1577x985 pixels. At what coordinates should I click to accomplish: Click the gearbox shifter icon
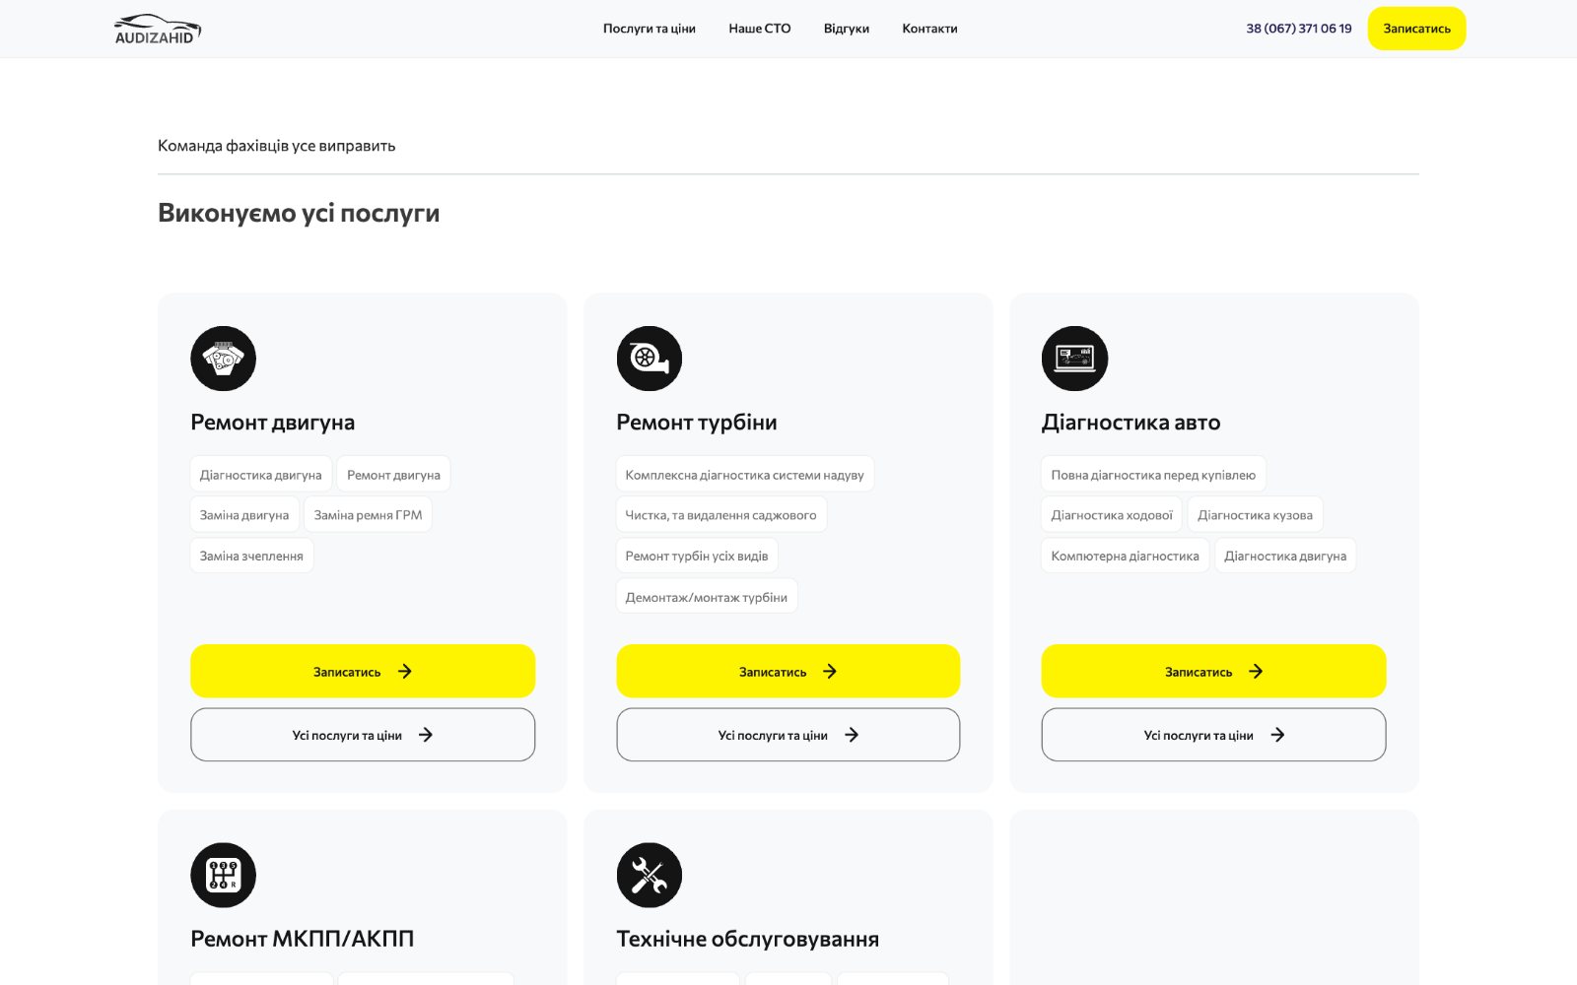point(223,875)
